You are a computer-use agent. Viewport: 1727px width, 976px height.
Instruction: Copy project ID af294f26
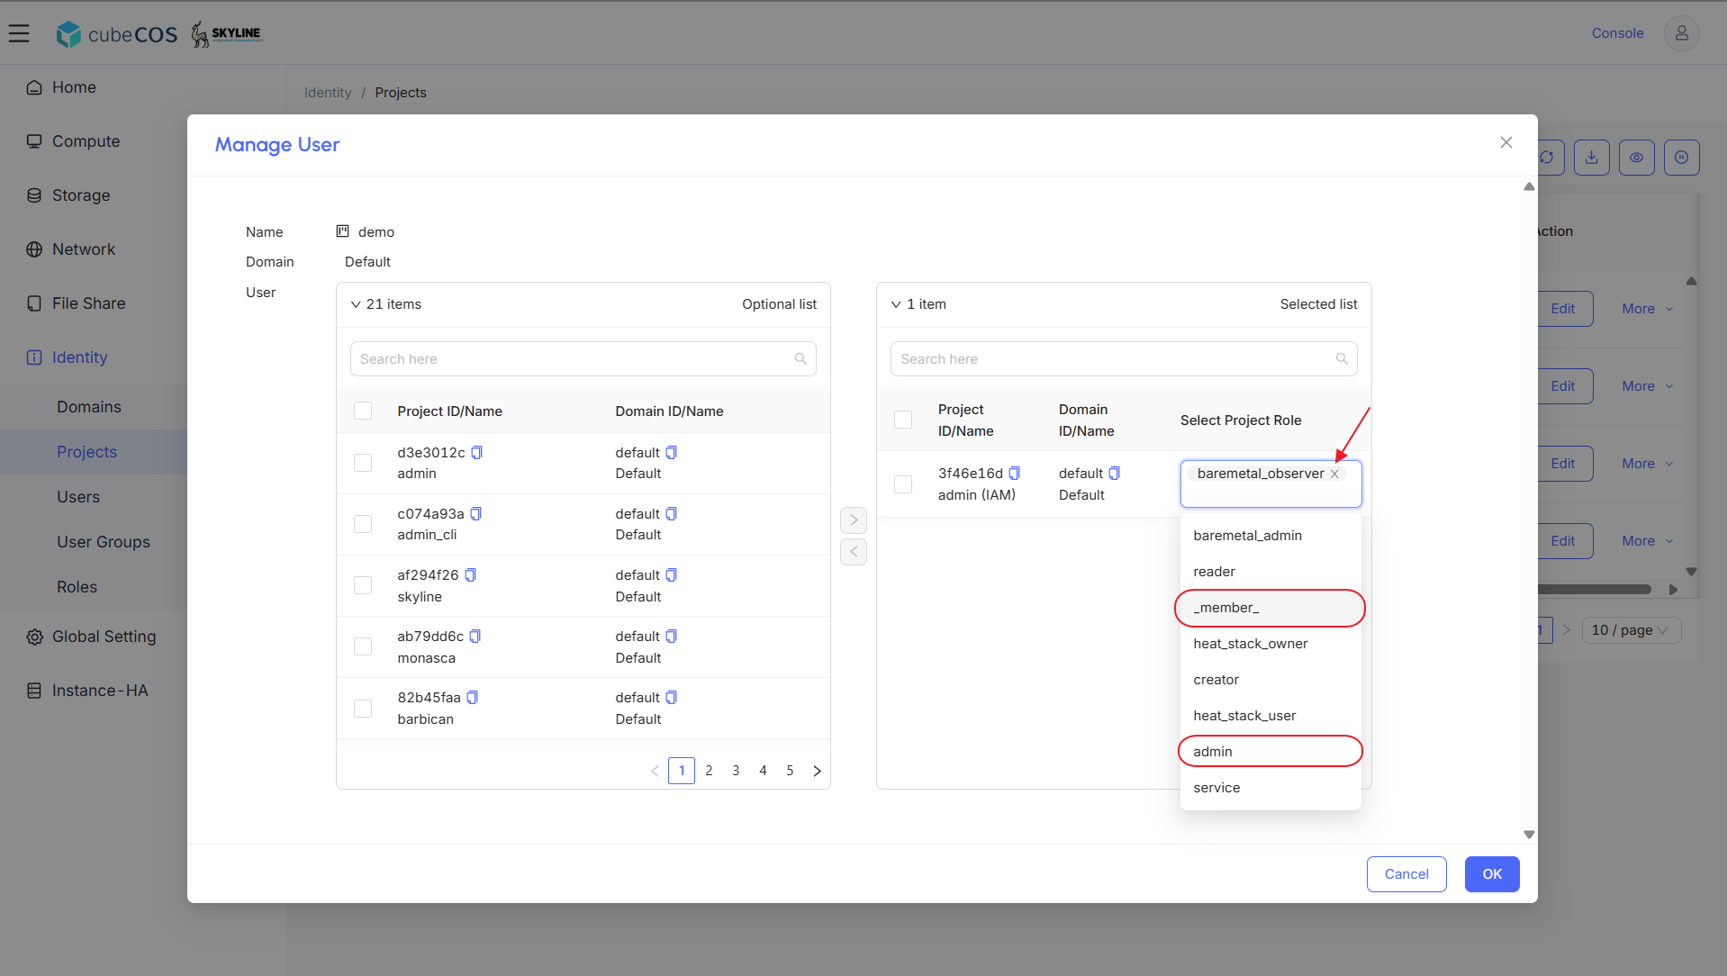point(470,574)
